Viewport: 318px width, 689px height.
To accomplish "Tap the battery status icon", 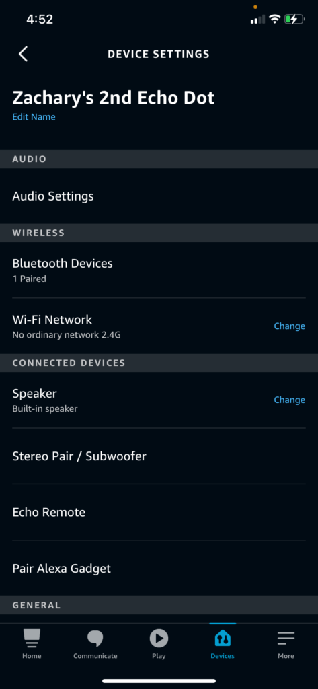I will tap(294, 19).
